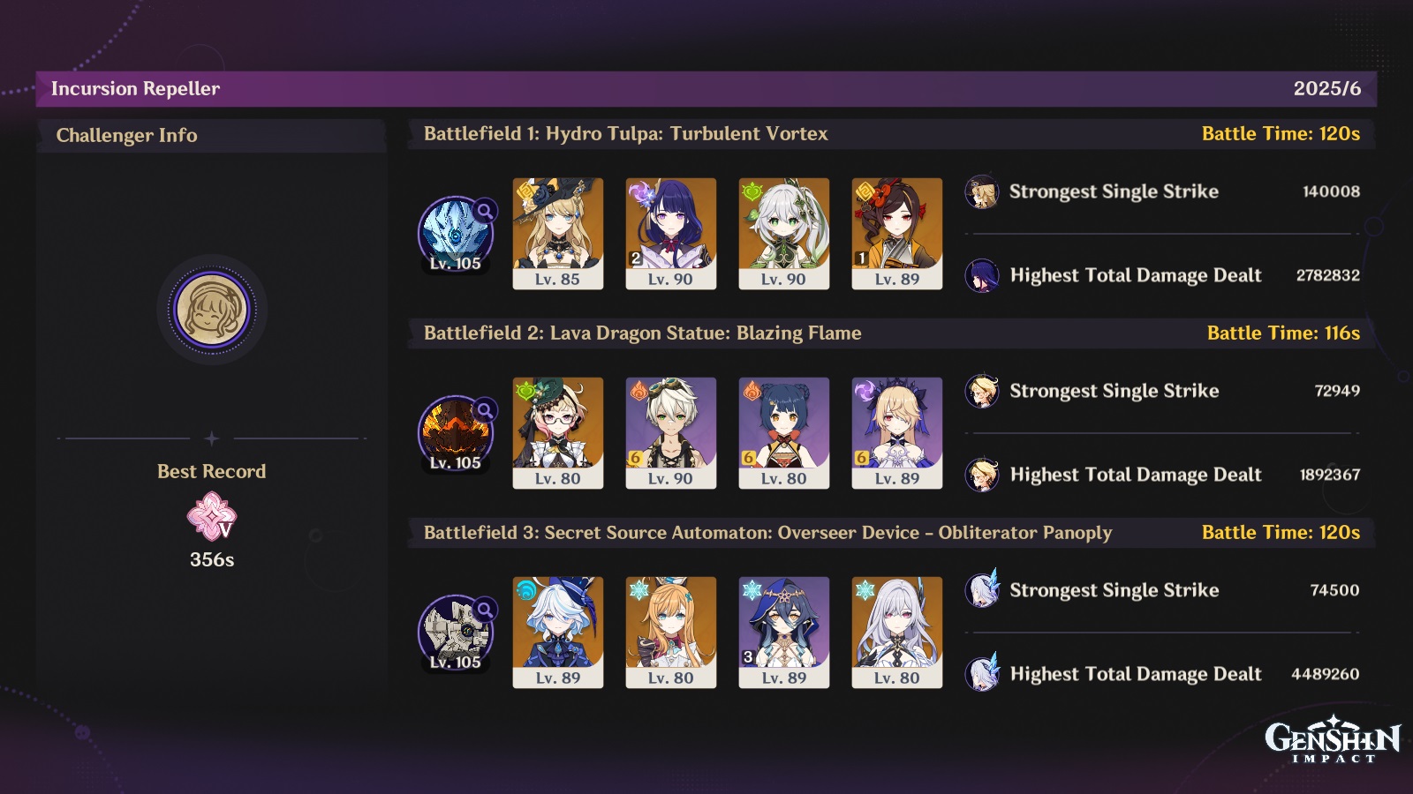Click Battlefield 1 Strongest Single Strike character icon
Viewport: 1413px width, 794px height.
[982, 191]
